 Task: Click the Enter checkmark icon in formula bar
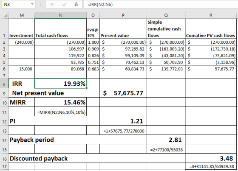(x=64, y=4)
